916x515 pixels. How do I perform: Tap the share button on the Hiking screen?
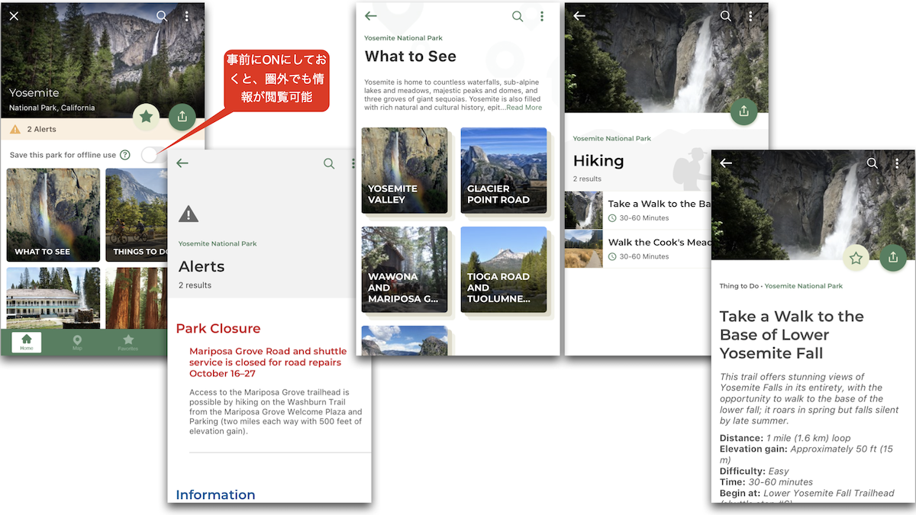coord(743,111)
